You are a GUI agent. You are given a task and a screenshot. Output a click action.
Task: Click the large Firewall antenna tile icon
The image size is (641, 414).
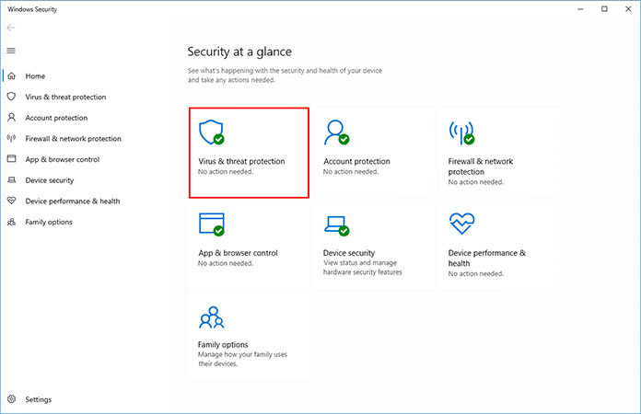[x=461, y=132]
